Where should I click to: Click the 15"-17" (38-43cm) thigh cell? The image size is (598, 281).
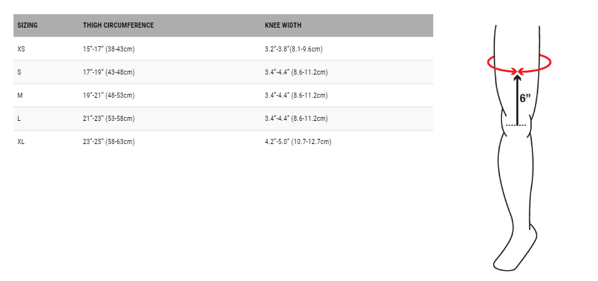tap(109, 49)
